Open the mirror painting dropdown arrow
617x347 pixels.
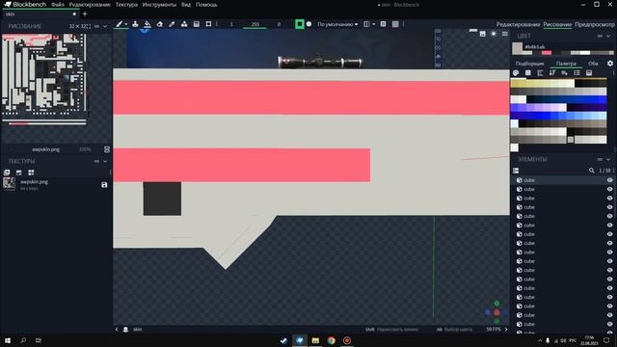coord(373,24)
